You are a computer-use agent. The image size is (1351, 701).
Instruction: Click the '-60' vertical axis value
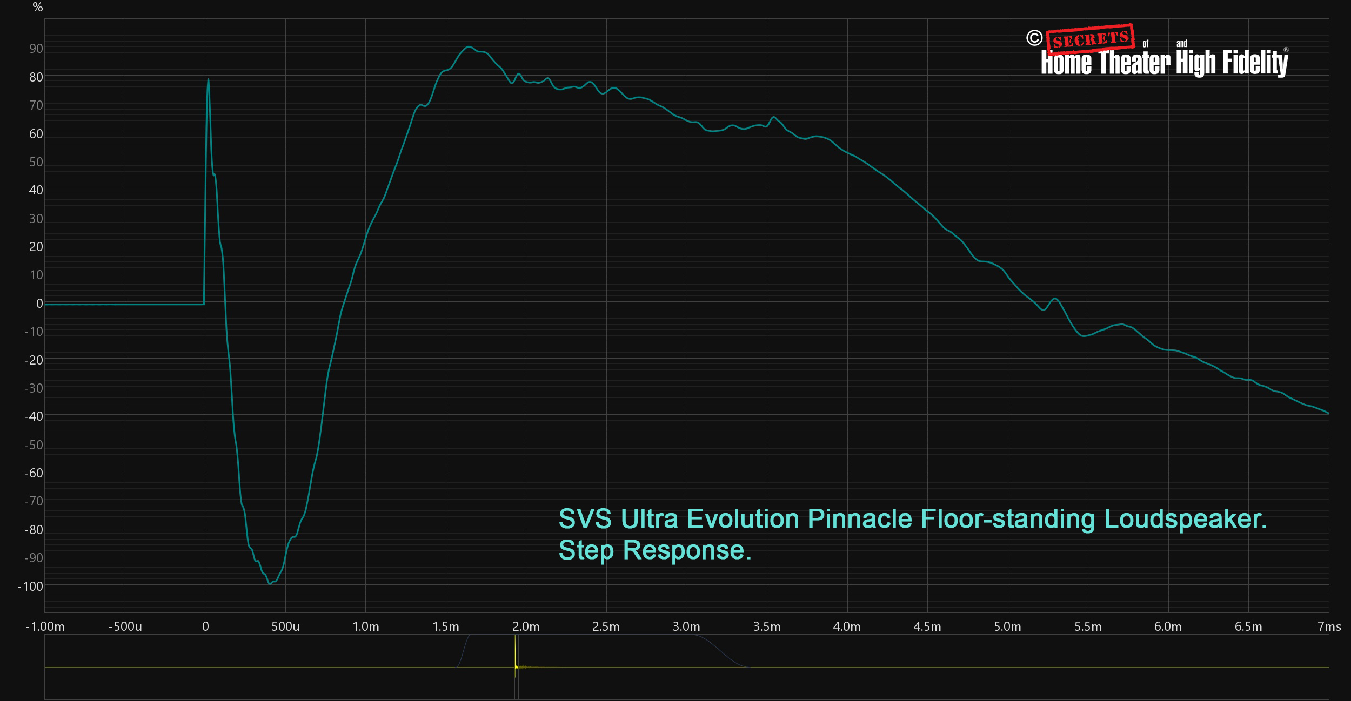[34, 473]
